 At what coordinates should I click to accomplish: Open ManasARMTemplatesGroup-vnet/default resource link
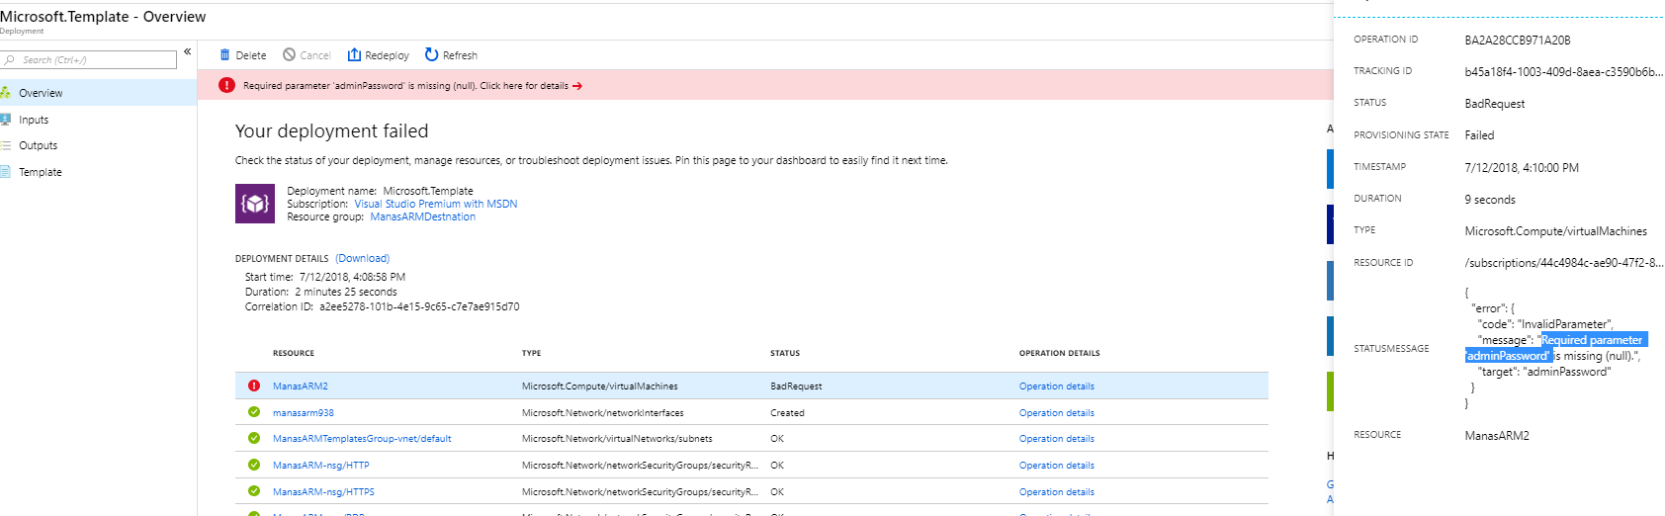coord(362,439)
